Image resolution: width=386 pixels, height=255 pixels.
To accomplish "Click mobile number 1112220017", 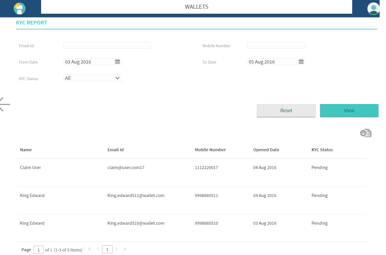I will click(206, 168).
